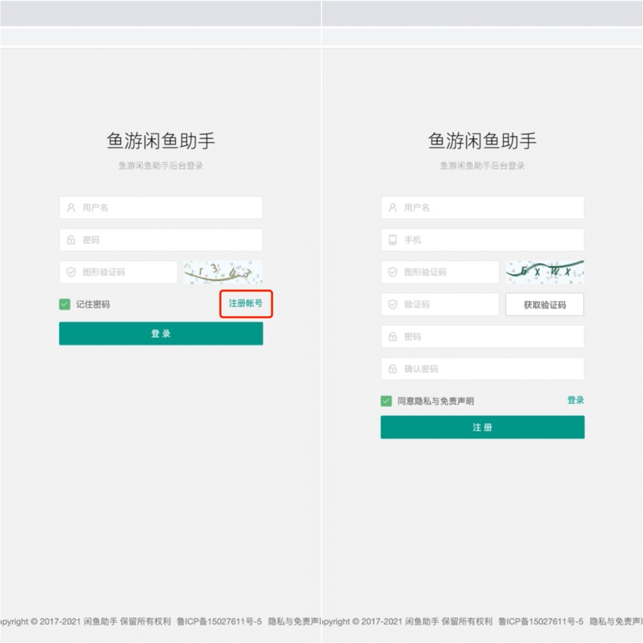The image size is (643, 643).
Task: Click the shield icon in registration 验证码 field
Action: [x=392, y=305]
